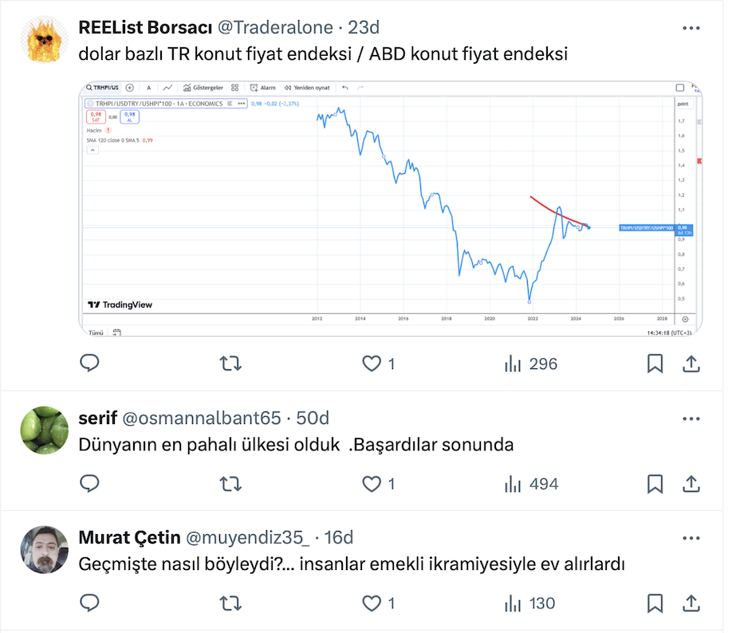Viewport: 732px width, 633px height.
Task: Like REEList Borsacı's chart tweet
Action: click(372, 364)
